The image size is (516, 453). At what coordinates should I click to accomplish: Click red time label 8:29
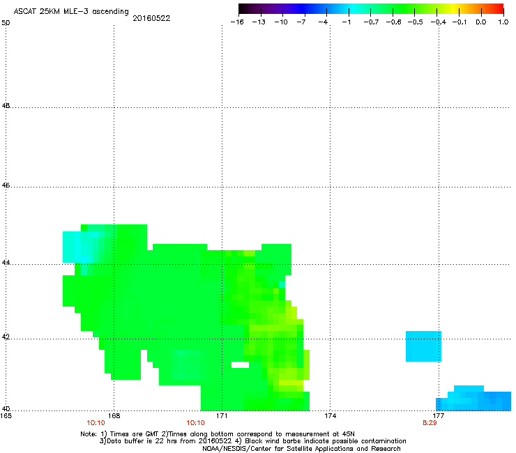[x=430, y=423]
